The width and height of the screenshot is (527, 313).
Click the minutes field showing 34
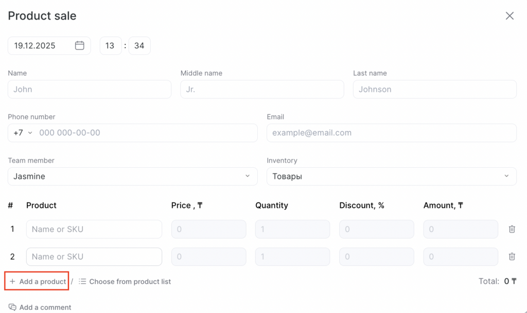coord(139,46)
